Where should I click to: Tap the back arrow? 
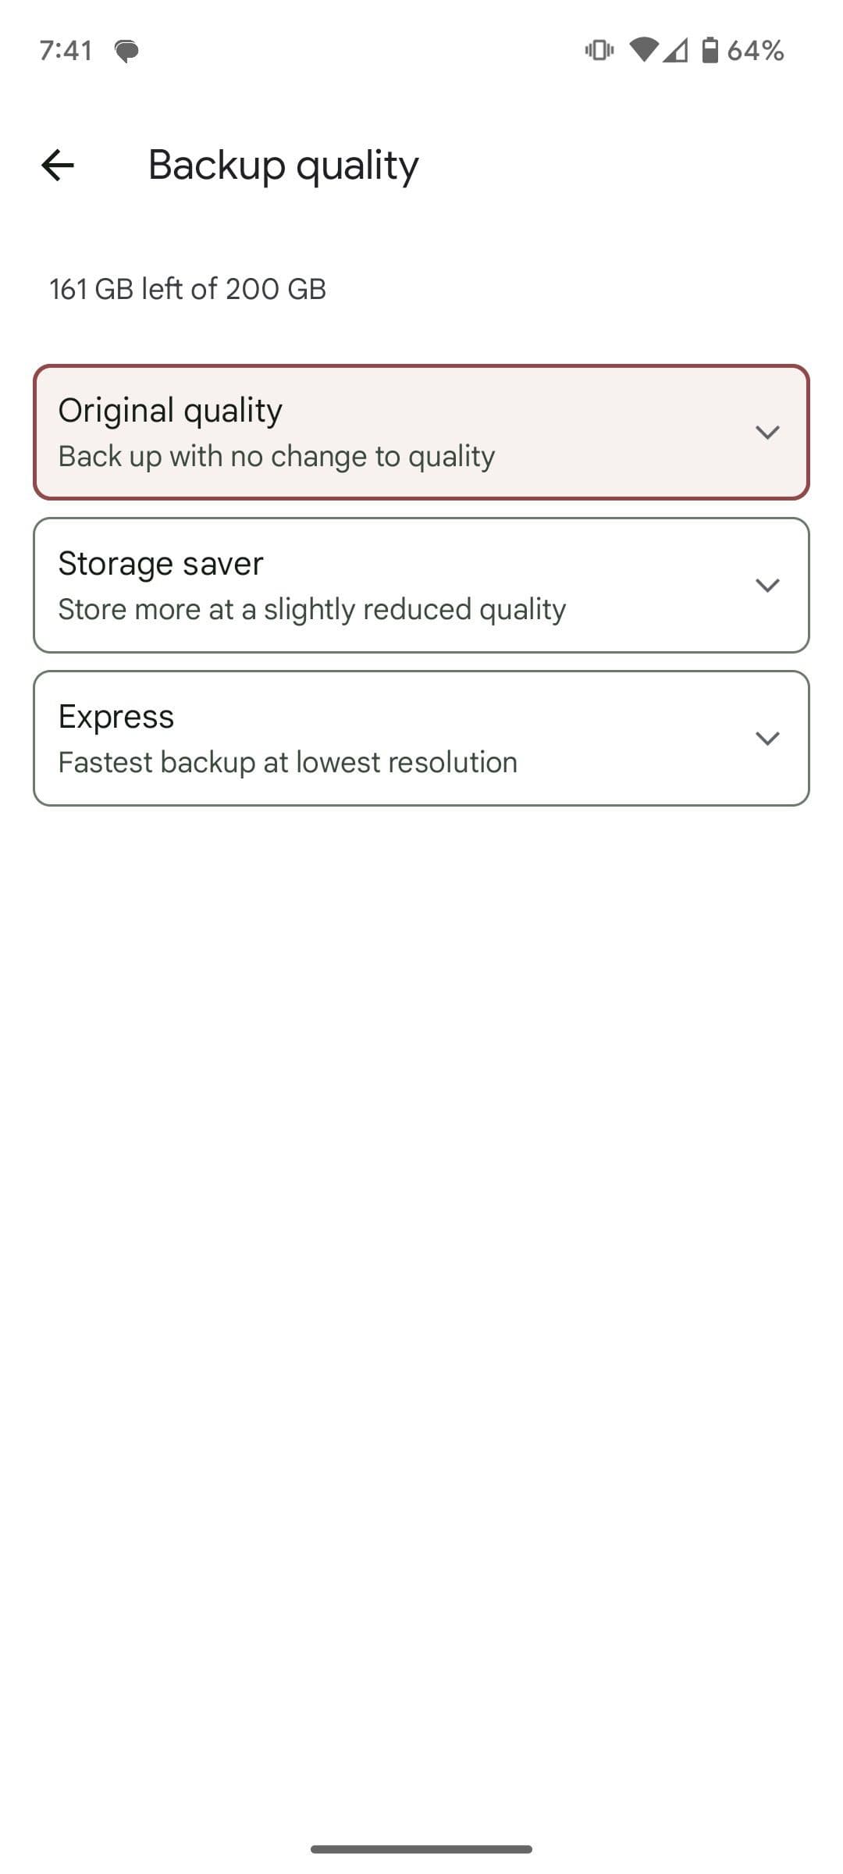[x=58, y=166]
